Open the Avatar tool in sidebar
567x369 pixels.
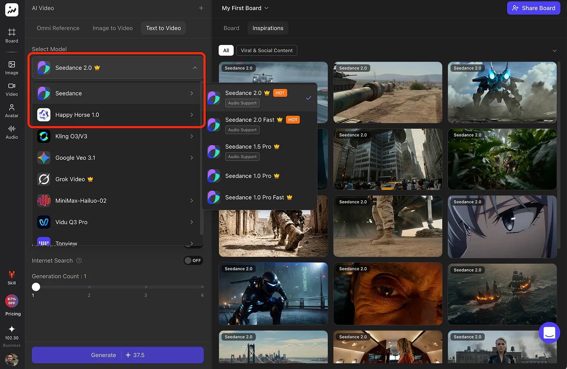pyautogui.click(x=12, y=111)
